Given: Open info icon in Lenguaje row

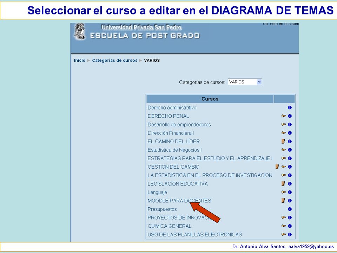Looking at the screenshot, I should 290,192.
